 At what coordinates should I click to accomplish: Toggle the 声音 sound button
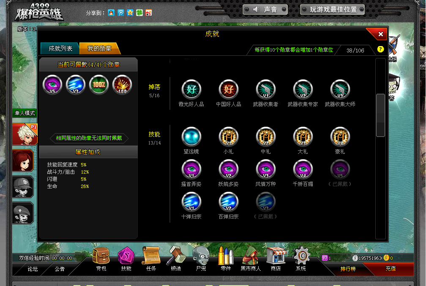(x=265, y=10)
